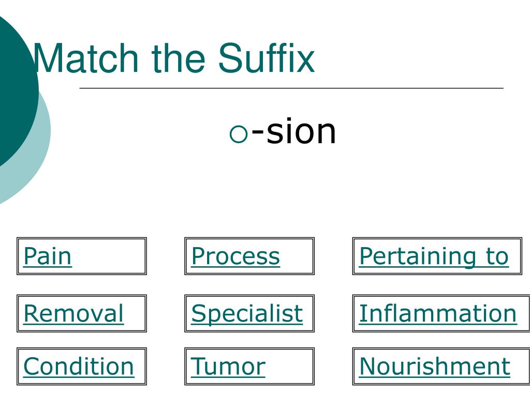Select the Pain answer link

47,256
